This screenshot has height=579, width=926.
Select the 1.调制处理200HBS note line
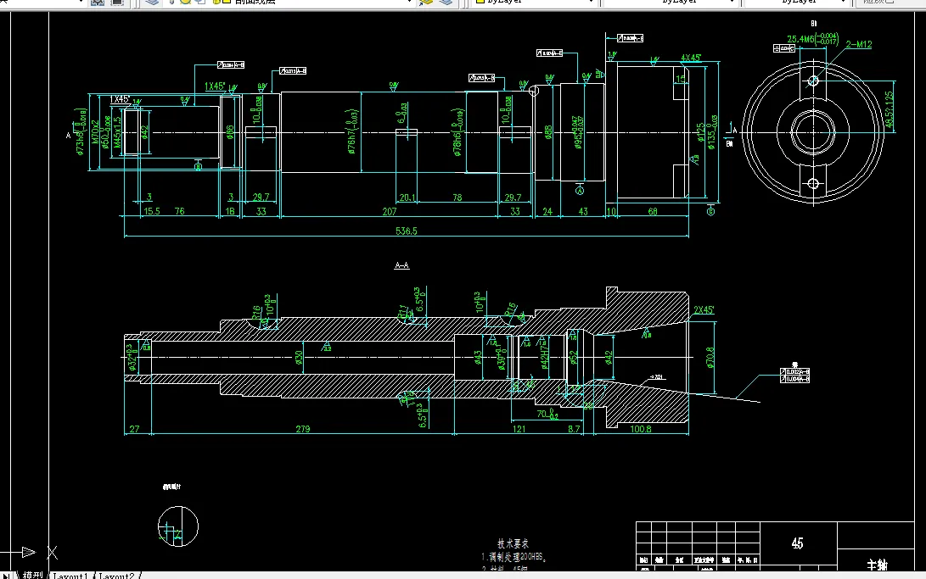pos(514,557)
